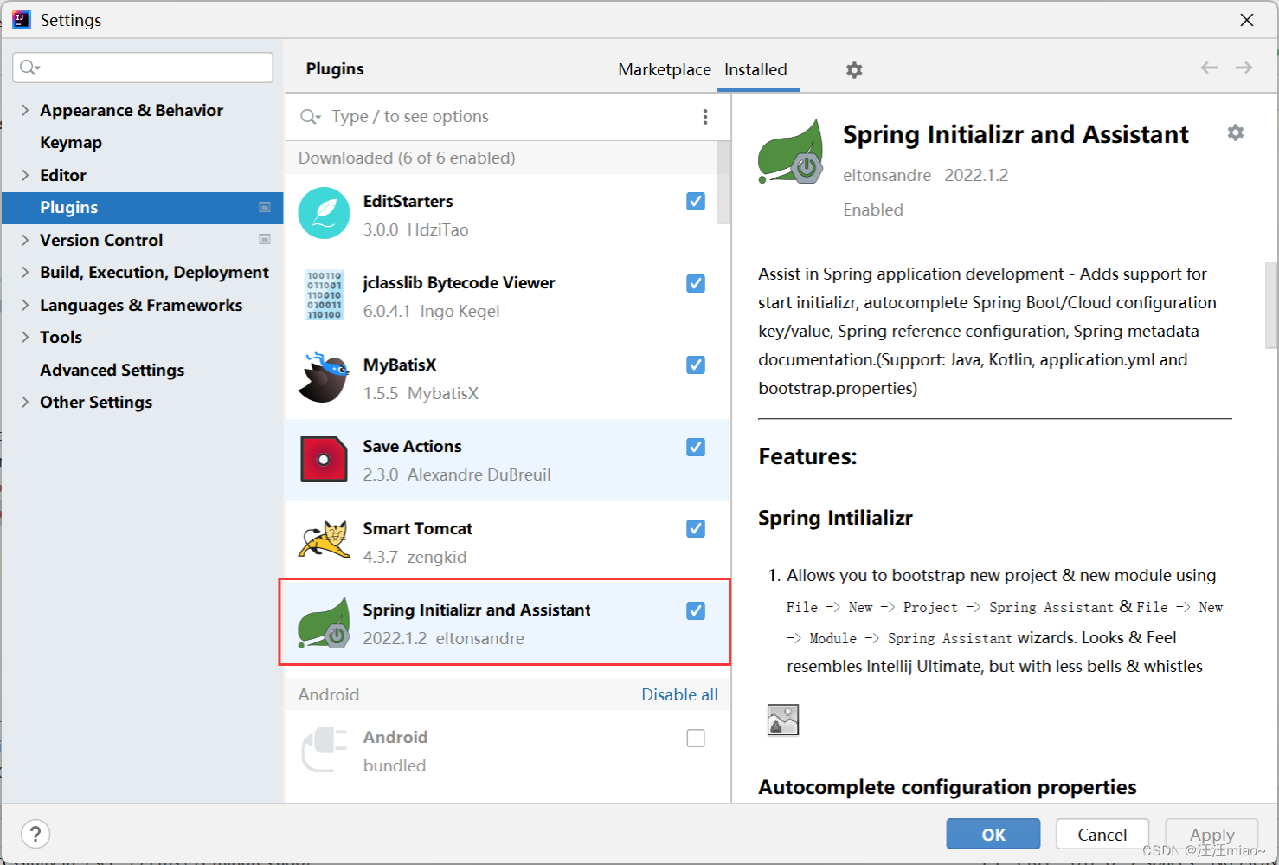Click the 'Android' section header text

(x=329, y=694)
